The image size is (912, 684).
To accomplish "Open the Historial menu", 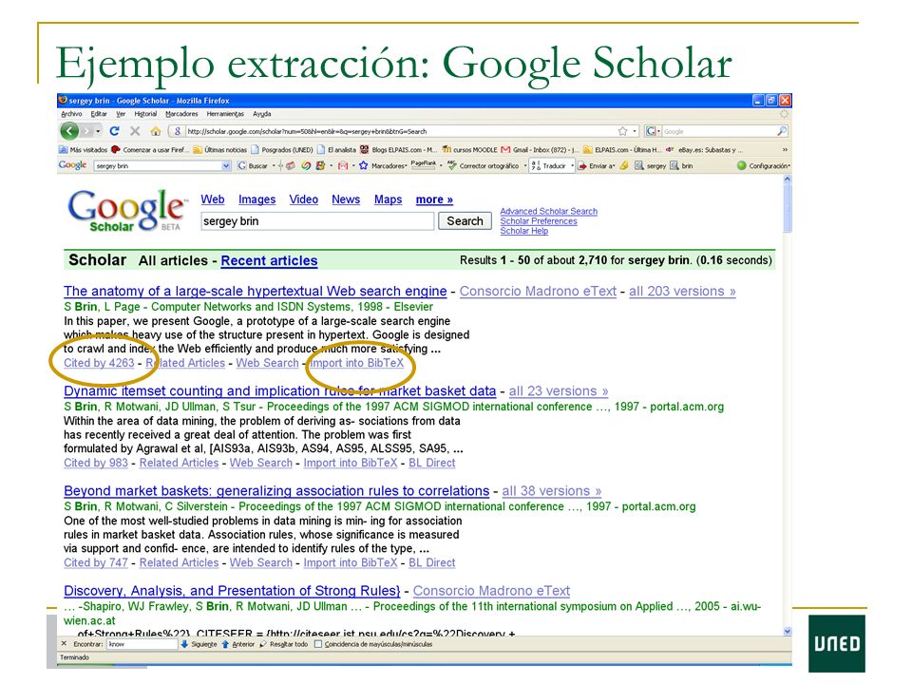I will [145, 114].
